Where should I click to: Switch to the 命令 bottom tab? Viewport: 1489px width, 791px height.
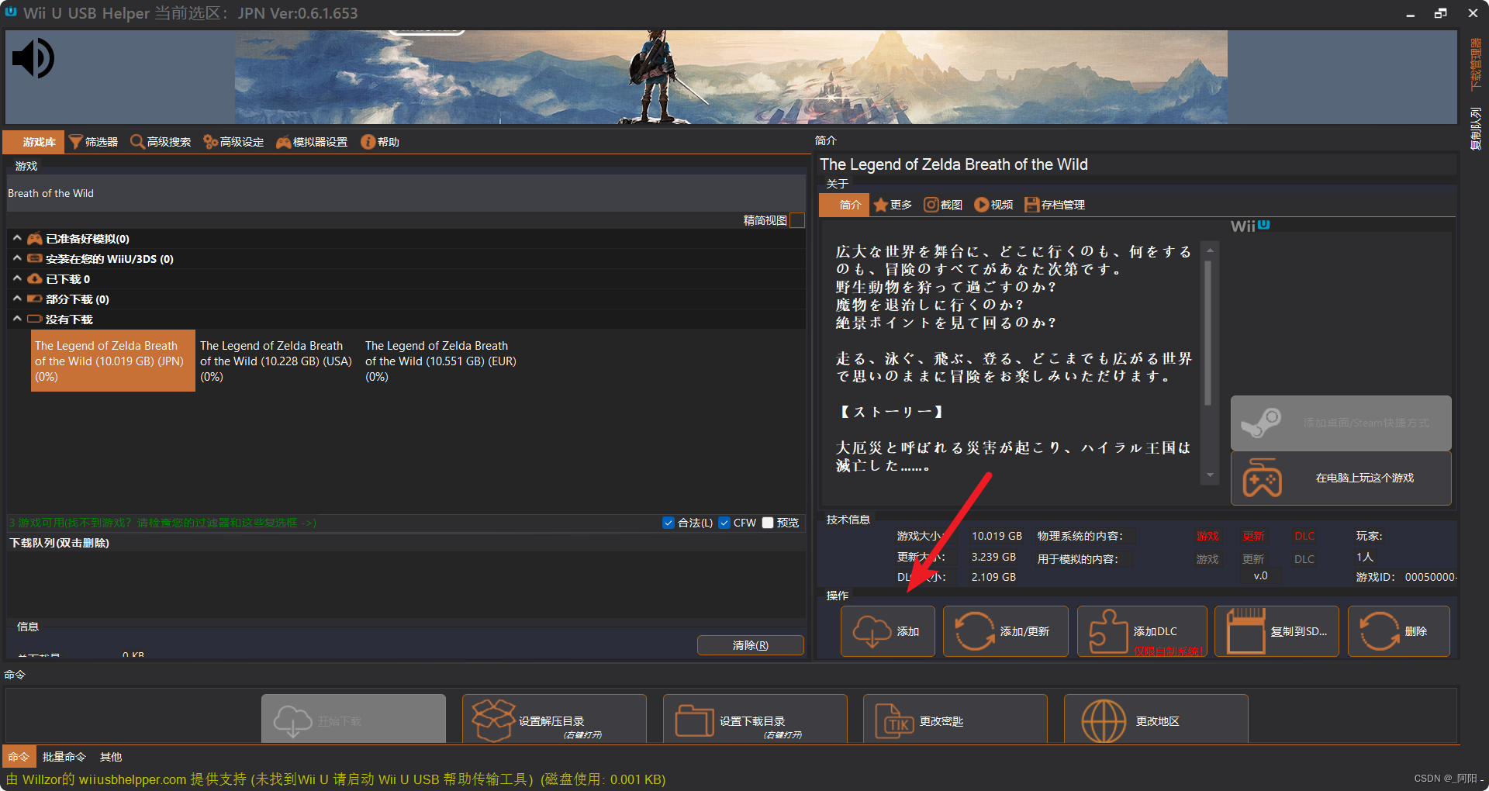(x=19, y=757)
